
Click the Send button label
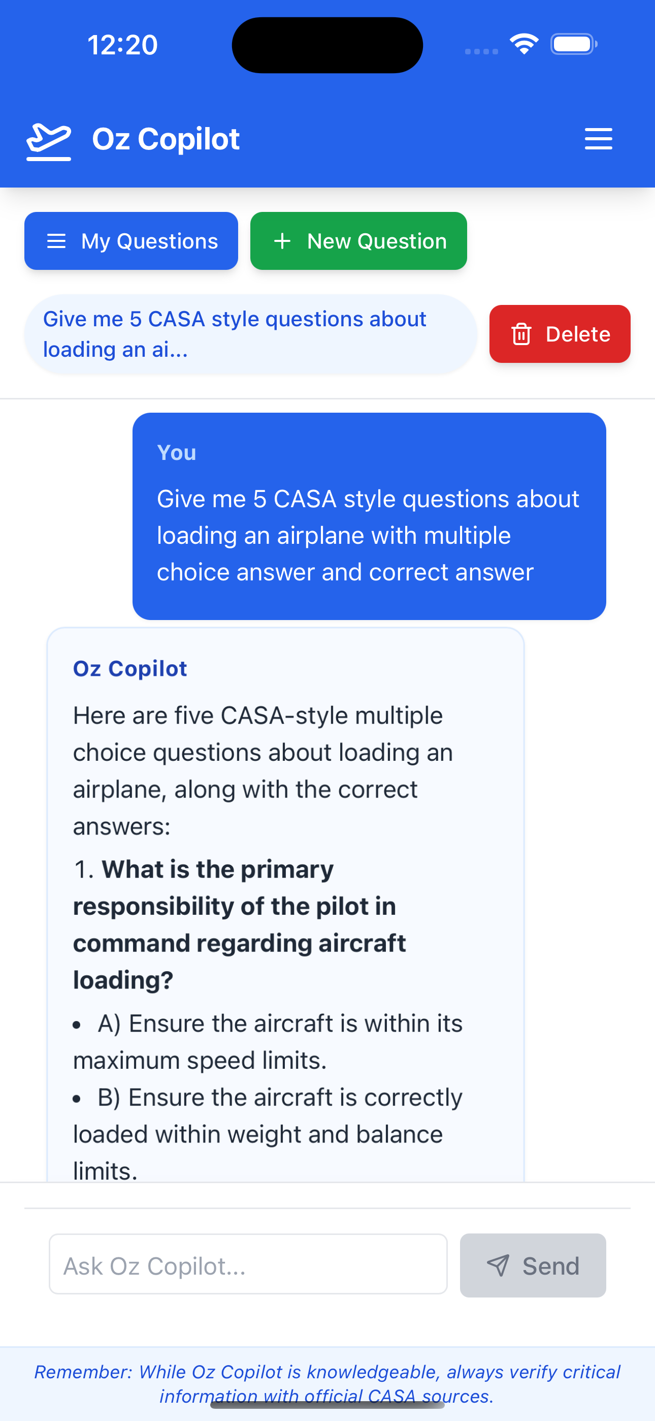pos(551,1266)
